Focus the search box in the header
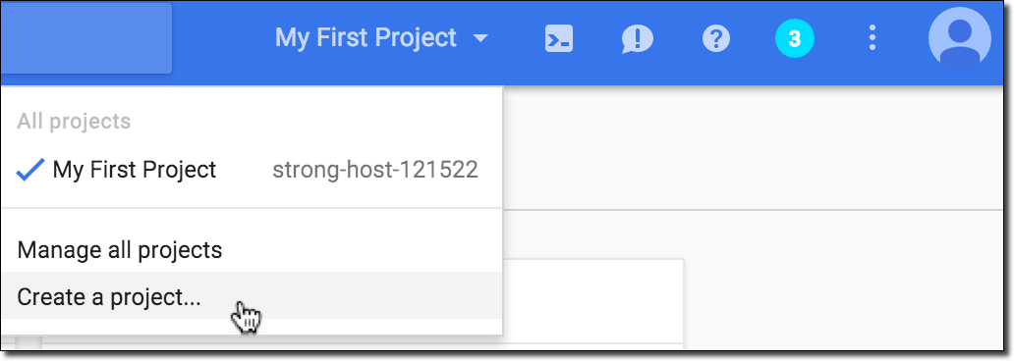The width and height of the screenshot is (1014, 361). click(x=86, y=38)
